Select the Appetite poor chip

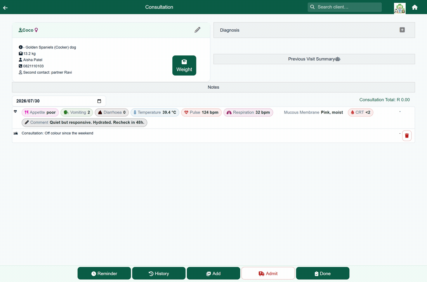[x=40, y=112]
